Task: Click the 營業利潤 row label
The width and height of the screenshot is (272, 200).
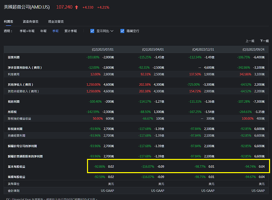Action: pyautogui.click(x=14, y=57)
